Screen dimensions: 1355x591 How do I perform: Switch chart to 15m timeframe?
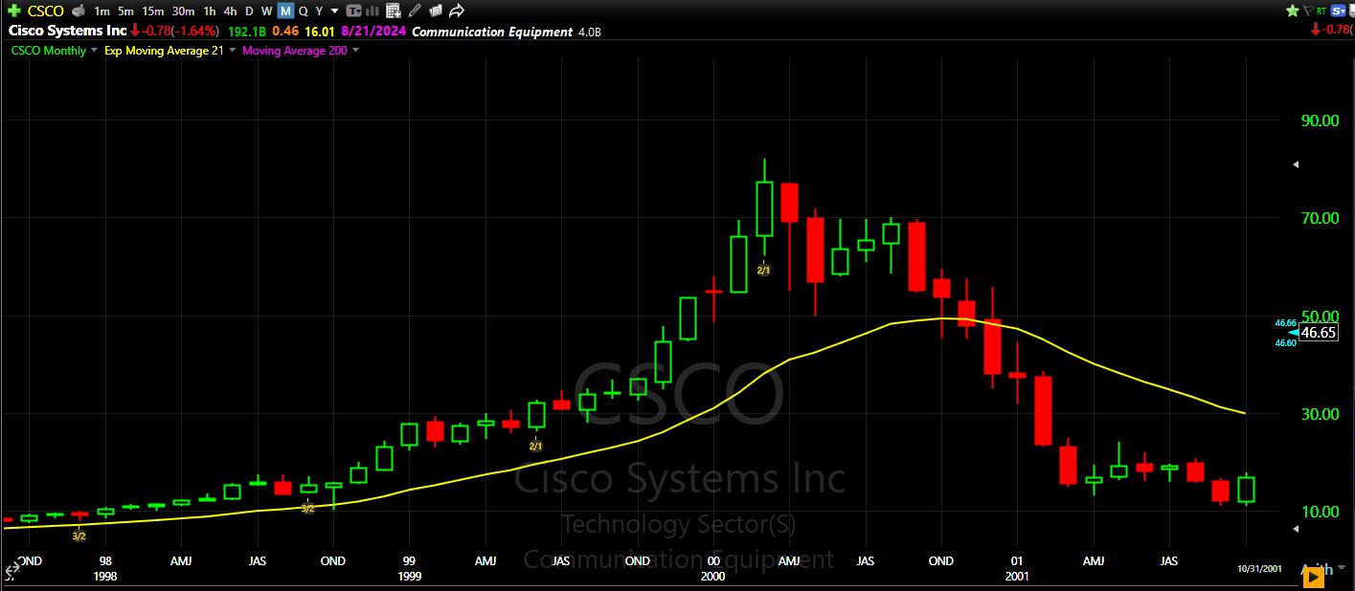coord(153,11)
